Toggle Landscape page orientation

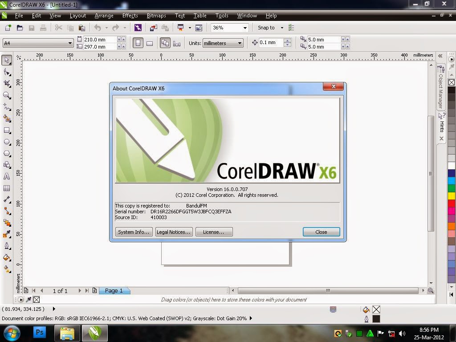150,43
